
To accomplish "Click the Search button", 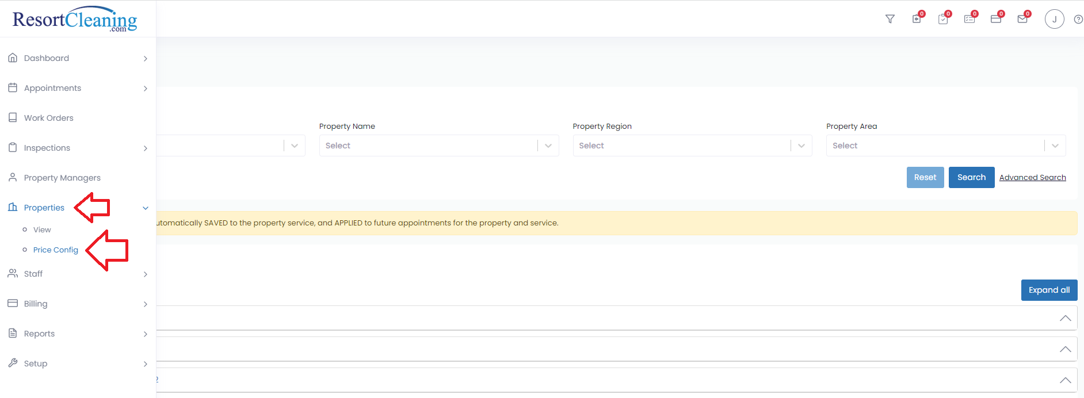I will pos(972,177).
